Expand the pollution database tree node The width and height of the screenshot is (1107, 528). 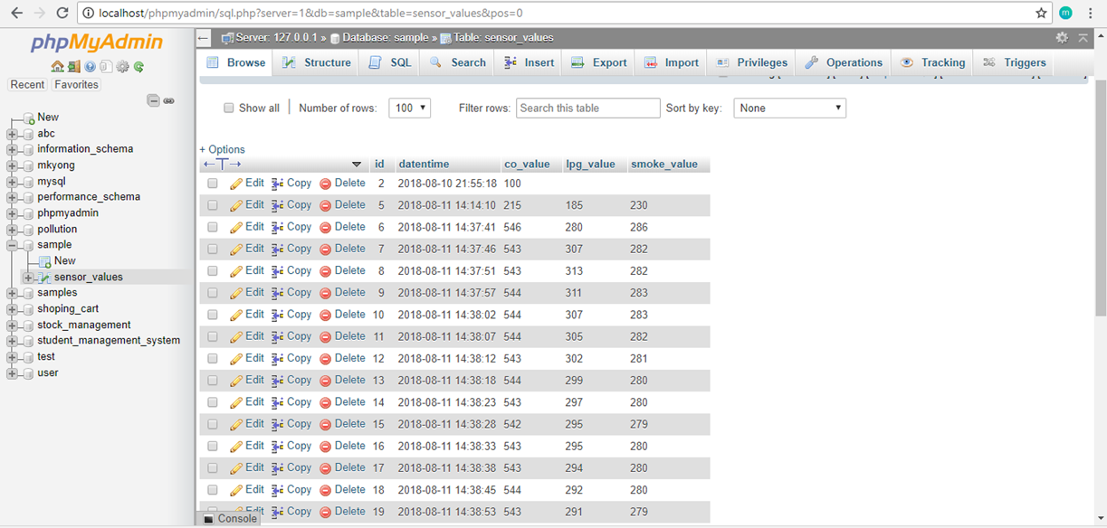tap(12, 230)
